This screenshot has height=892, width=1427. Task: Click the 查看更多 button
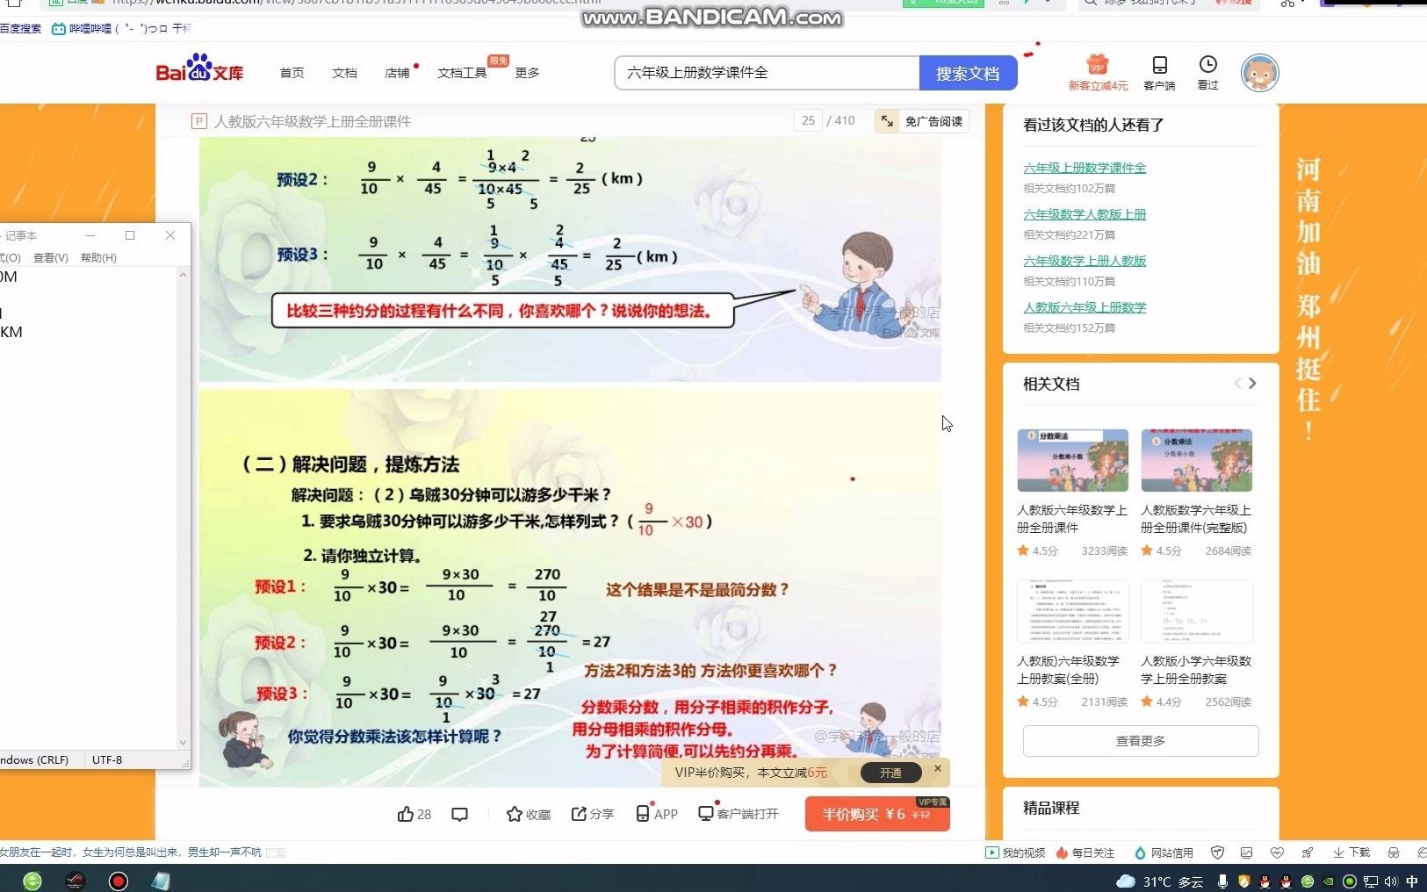[x=1140, y=741]
